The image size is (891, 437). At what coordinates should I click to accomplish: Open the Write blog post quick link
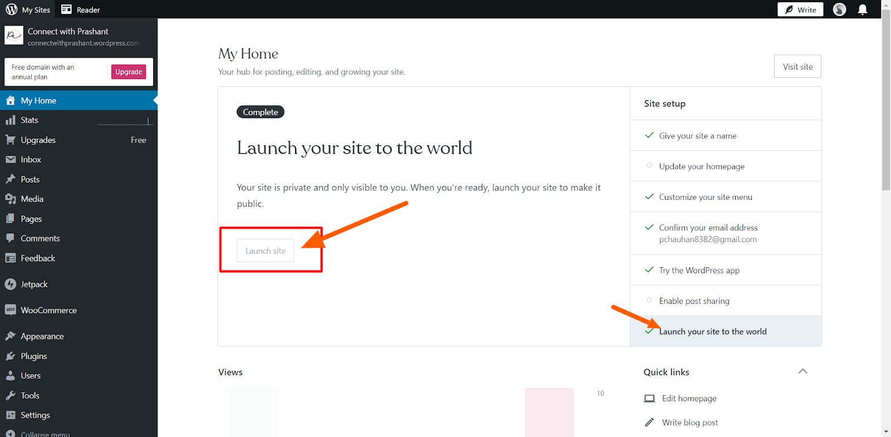[x=689, y=423]
